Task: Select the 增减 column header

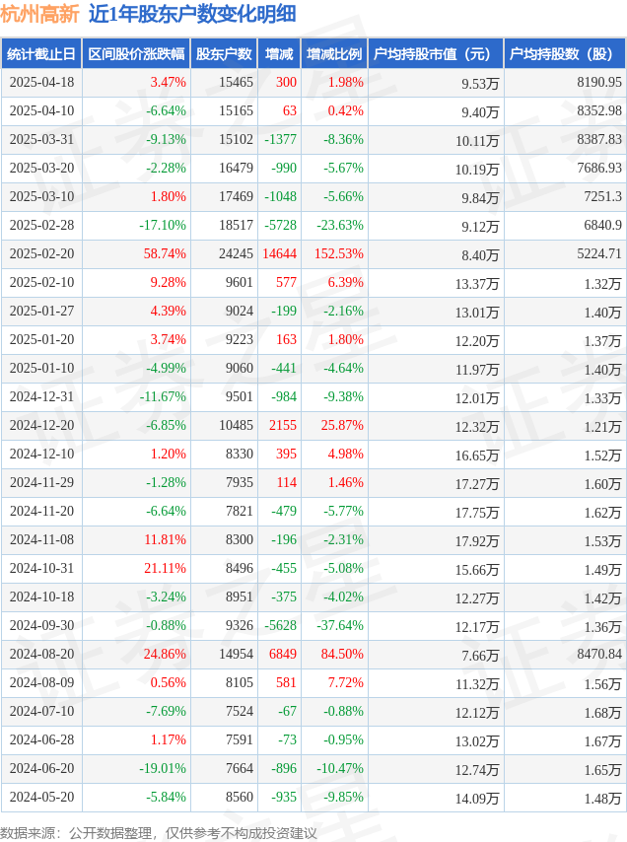Action: 279,53
